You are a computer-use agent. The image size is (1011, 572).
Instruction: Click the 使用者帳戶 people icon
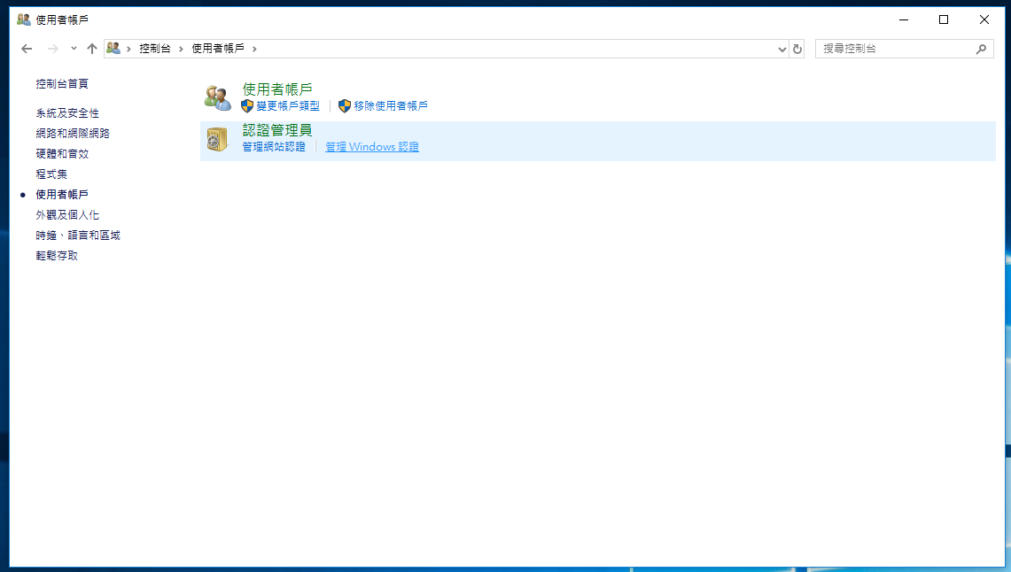pyautogui.click(x=217, y=97)
